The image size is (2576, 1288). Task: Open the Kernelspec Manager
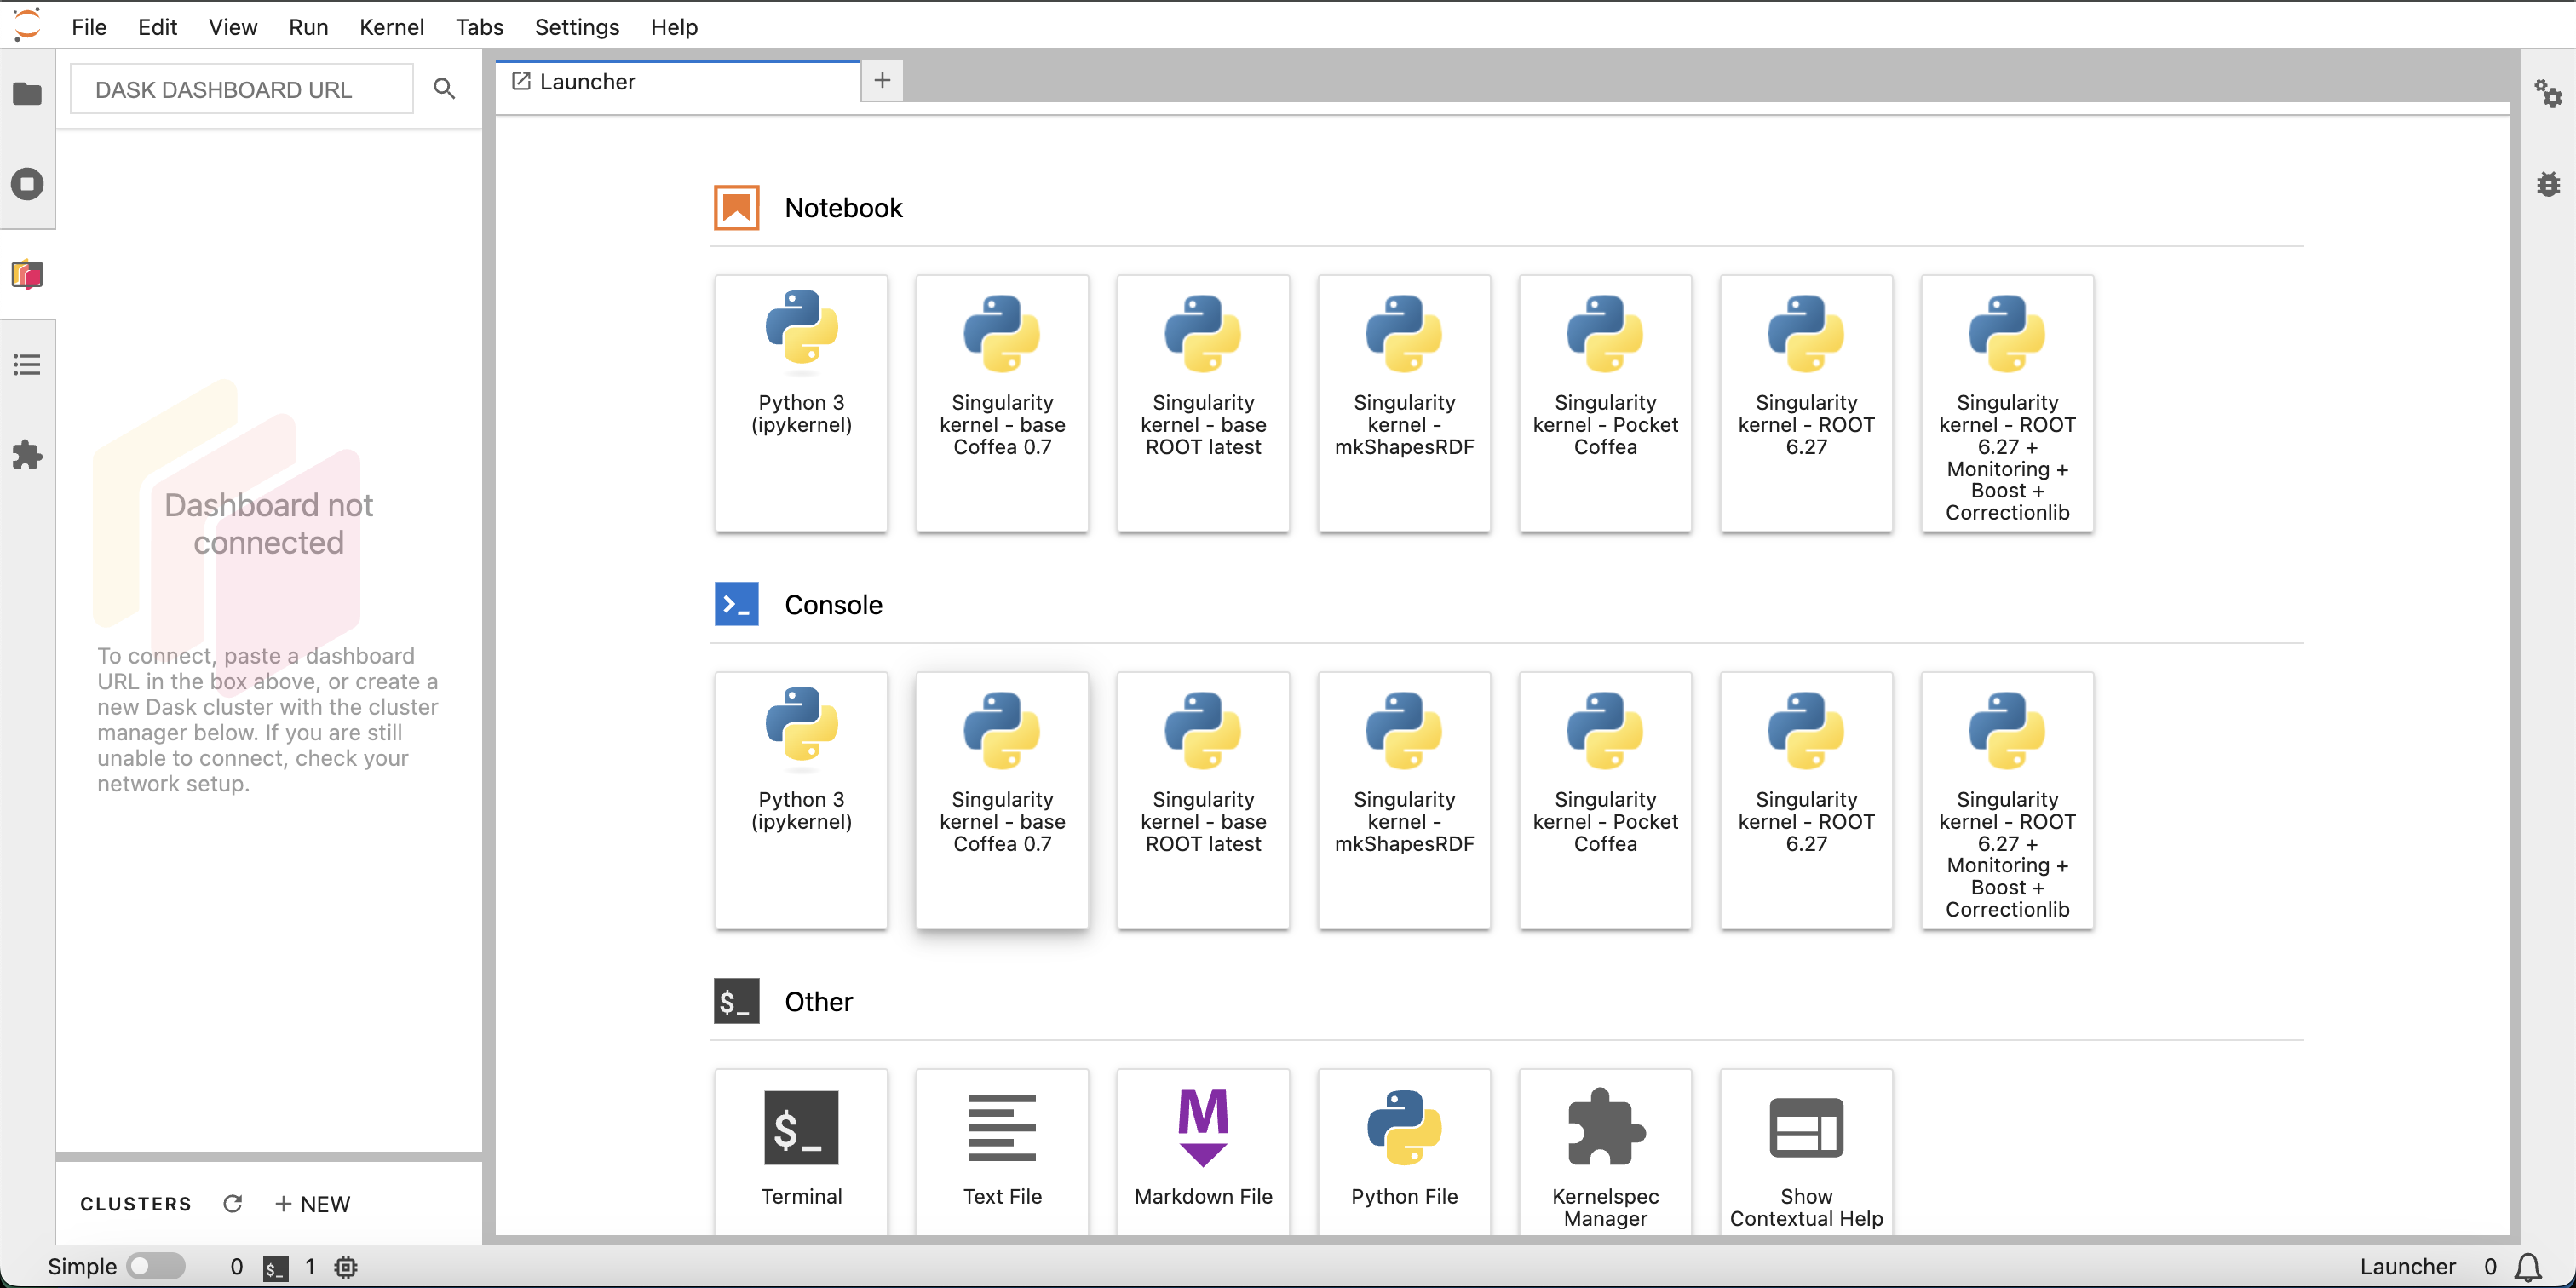click(x=1605, y=1151)
